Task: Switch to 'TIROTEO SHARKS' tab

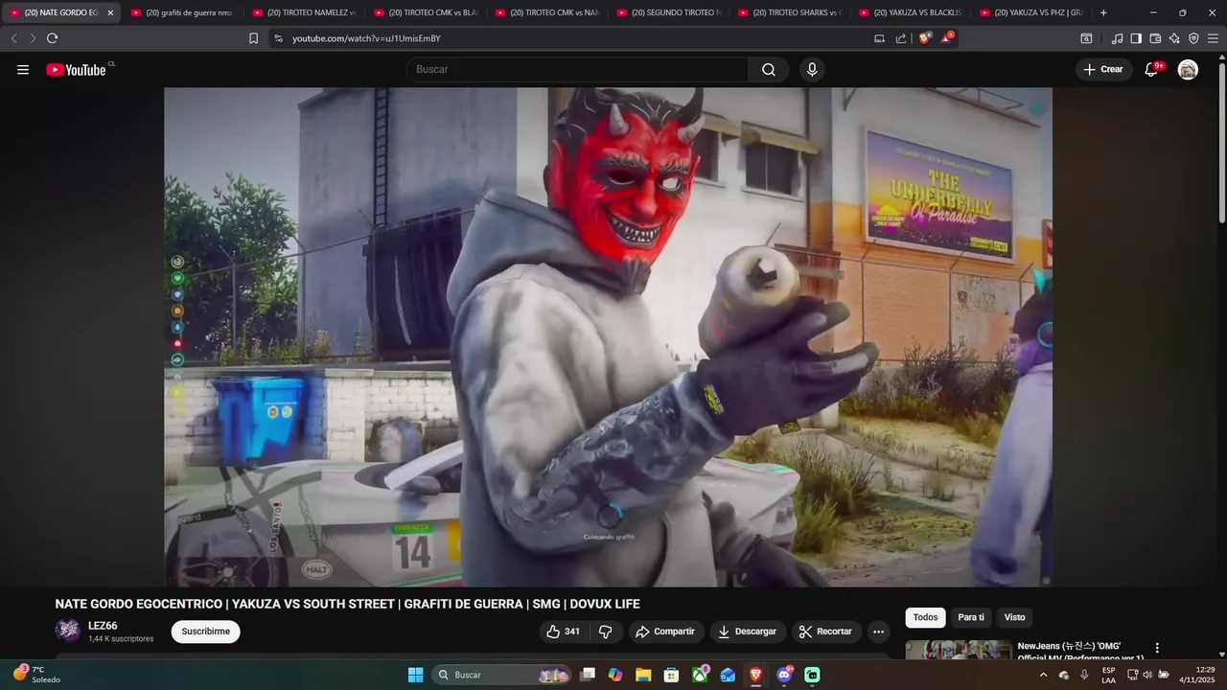Action: coord(790,12)
